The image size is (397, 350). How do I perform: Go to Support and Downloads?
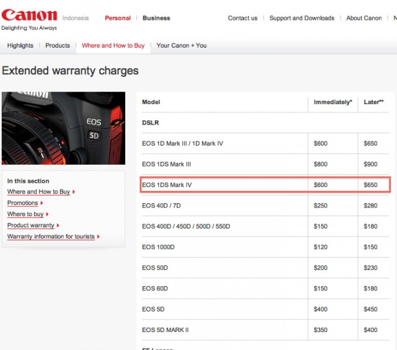pos(301,18)
